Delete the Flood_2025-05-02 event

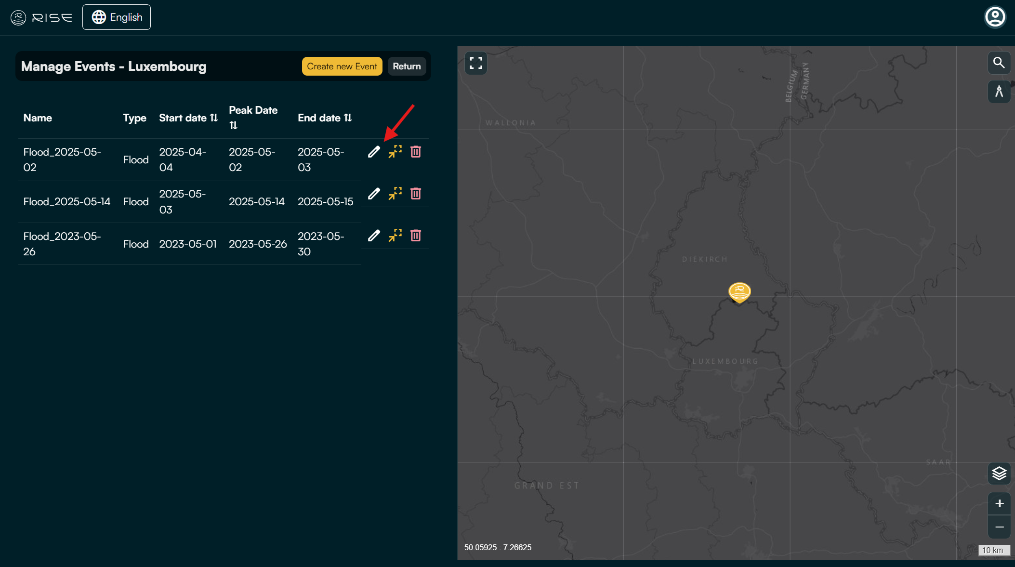(x=416, y=152)
